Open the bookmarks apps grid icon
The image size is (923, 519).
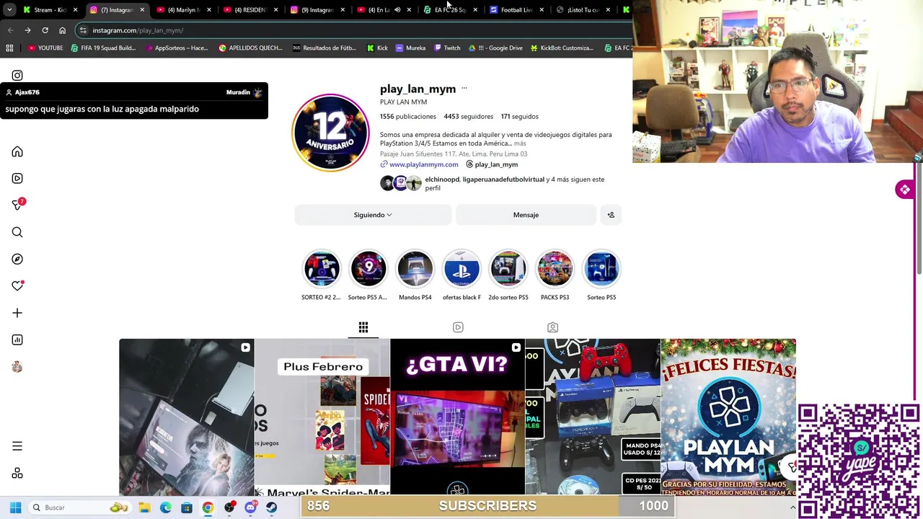click(x=9, y=48)
